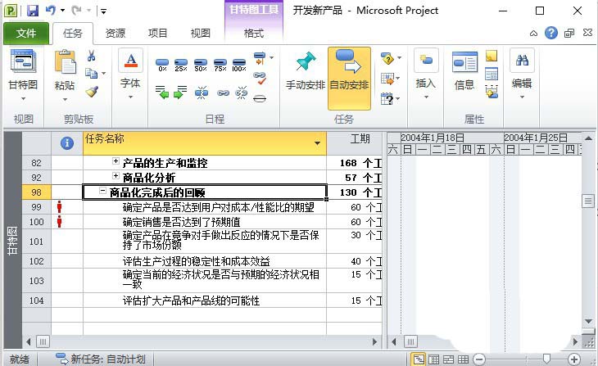Screen dimensions: 598x366
Task: Click the Unlink Tasks broken chain icon
Action: click(x=241, y=93)
